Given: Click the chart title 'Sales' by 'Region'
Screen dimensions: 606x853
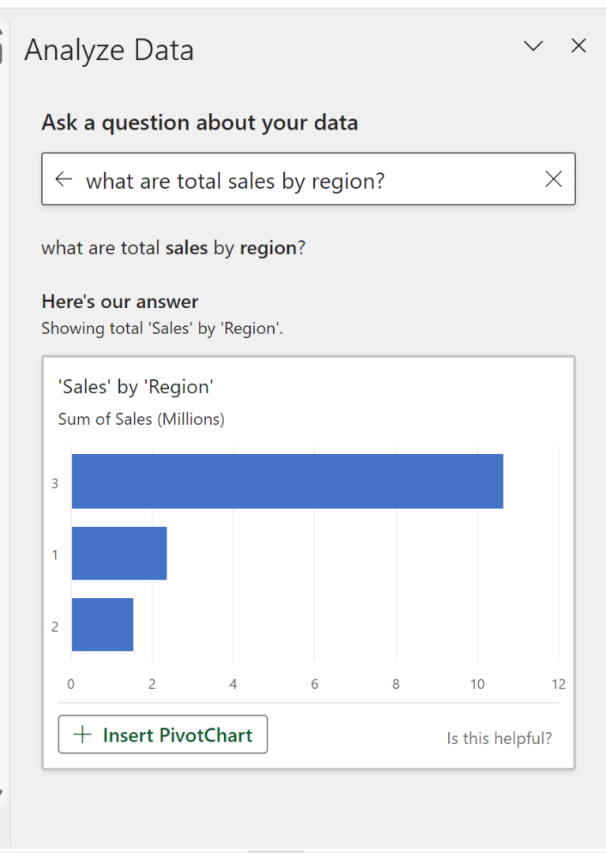Looking at the screenshot, I should tap(136, 387).
